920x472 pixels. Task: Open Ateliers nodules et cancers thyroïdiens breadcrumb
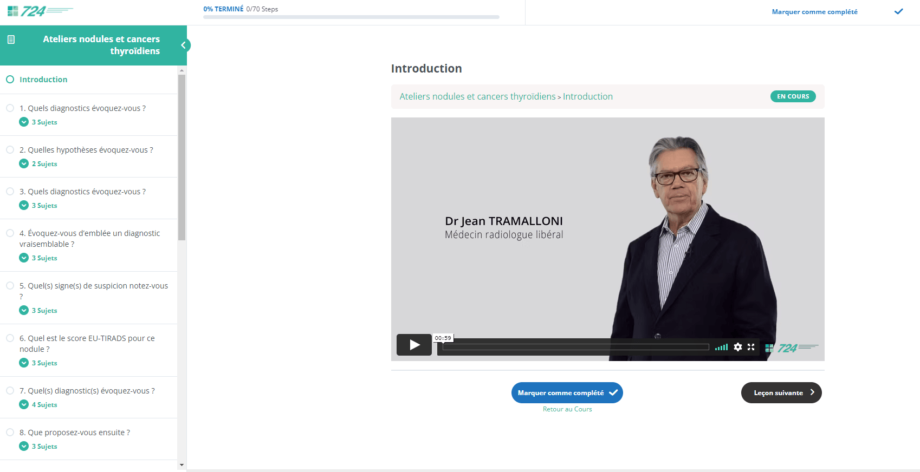[477, 96]
